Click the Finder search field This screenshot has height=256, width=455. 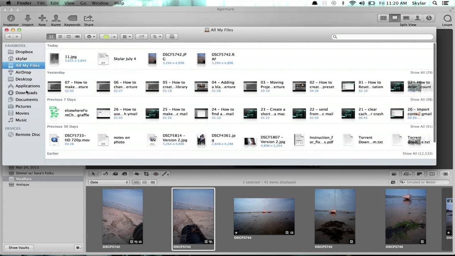click(382, 37)
